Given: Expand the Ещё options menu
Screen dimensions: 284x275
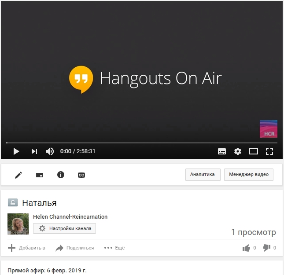Looking at the screenshot, I should click(114, 248).
